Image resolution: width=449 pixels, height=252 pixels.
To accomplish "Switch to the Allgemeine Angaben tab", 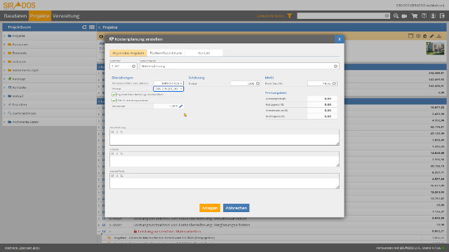I will pyautogui.click(x=128, y=53).
